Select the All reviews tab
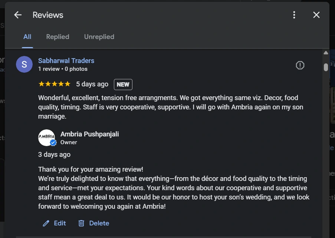Image resolution: width=335 pixels, height=238 pixels. [x=27, y=37]
